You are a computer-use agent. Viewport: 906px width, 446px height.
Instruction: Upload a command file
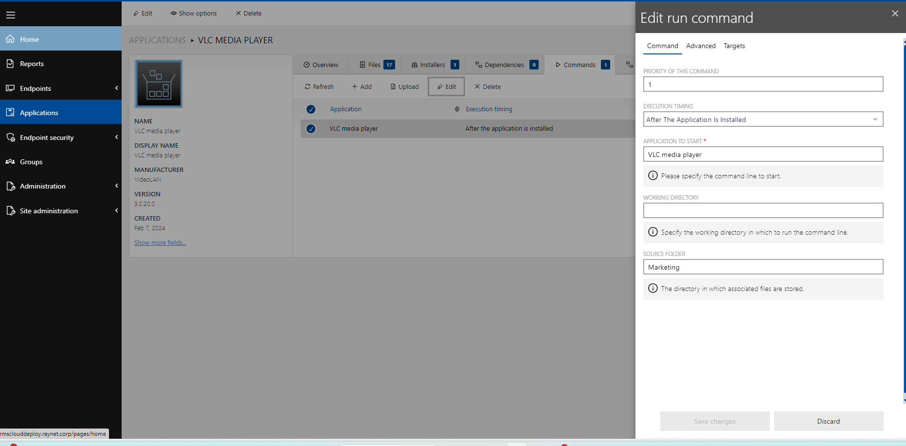[x=404, y=86]
